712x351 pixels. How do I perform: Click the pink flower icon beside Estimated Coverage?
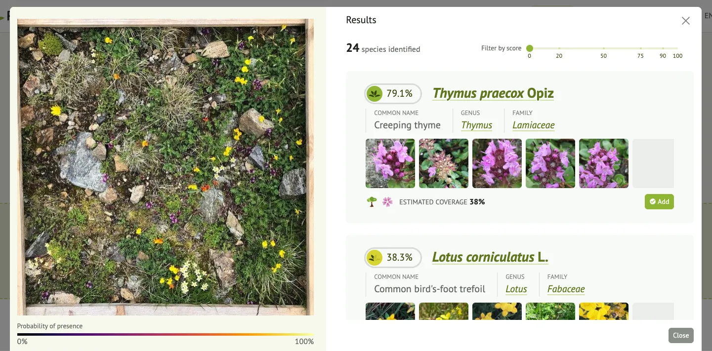387,202
